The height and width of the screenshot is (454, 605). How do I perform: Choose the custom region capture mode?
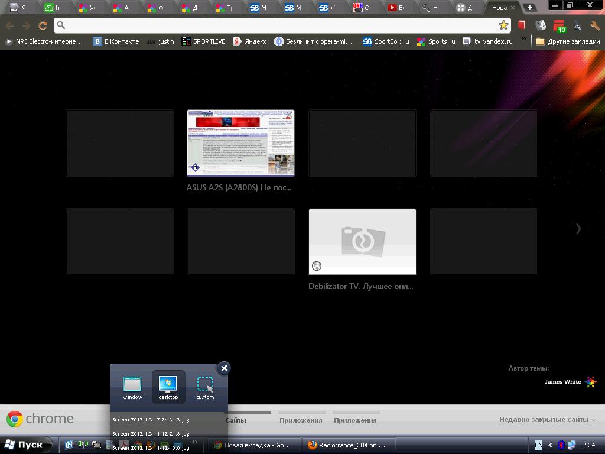[x=205, y=387]
